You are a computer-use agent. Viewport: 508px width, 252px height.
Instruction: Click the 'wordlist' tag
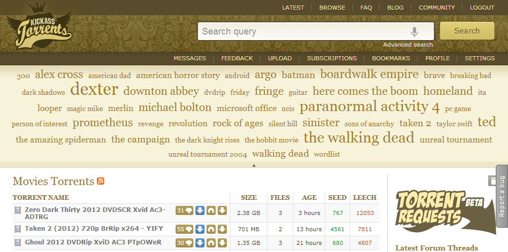click(x=327, y=154)
